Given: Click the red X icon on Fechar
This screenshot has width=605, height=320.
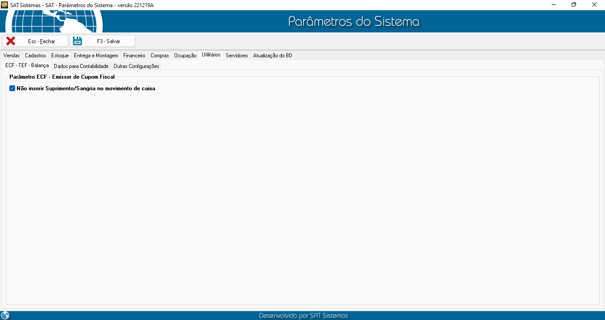Looking at the screenshot, I should pos(11,41).
